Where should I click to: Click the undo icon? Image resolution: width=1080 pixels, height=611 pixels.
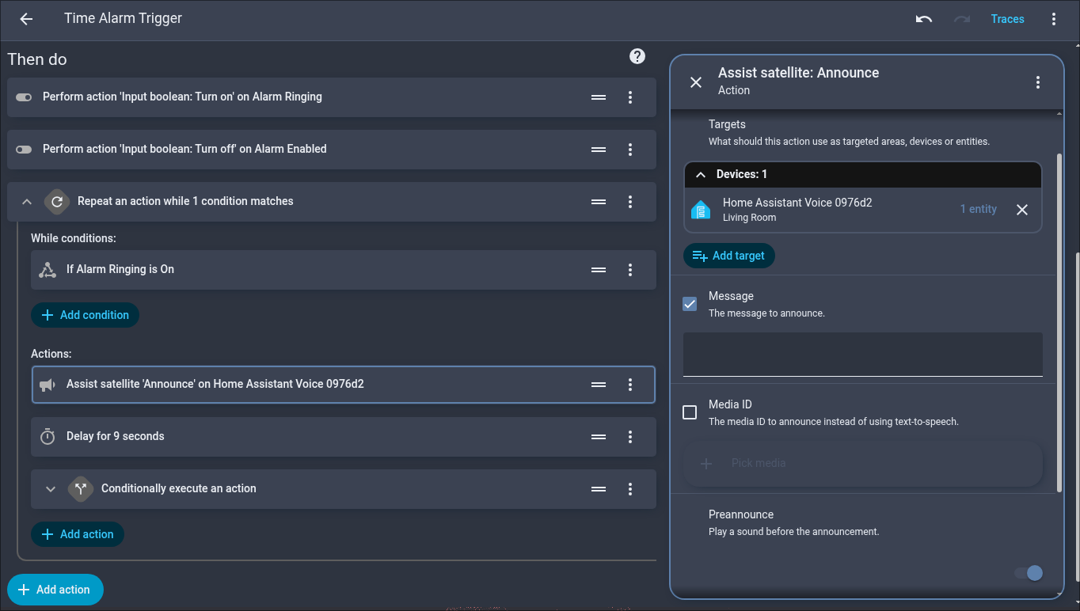[x=923, y=19]
